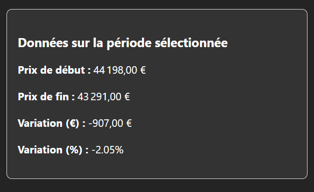Click the percent symbol inside the Variation parentheses
This screenshot has height=192, width=314.
[74, 150]
